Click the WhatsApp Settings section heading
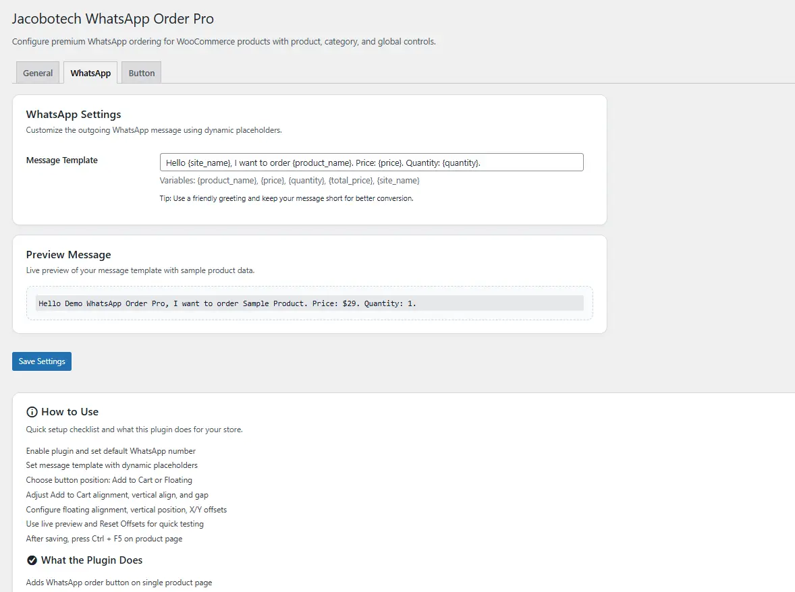The height and width of the screenshot is (592, 795). point(74,115)
